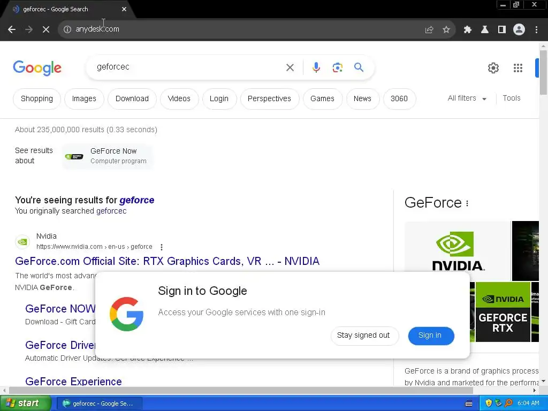The width and height of the screenshot is (548, 411).
Task: Filter results by Shopping
Action: [x=37, y=99]
